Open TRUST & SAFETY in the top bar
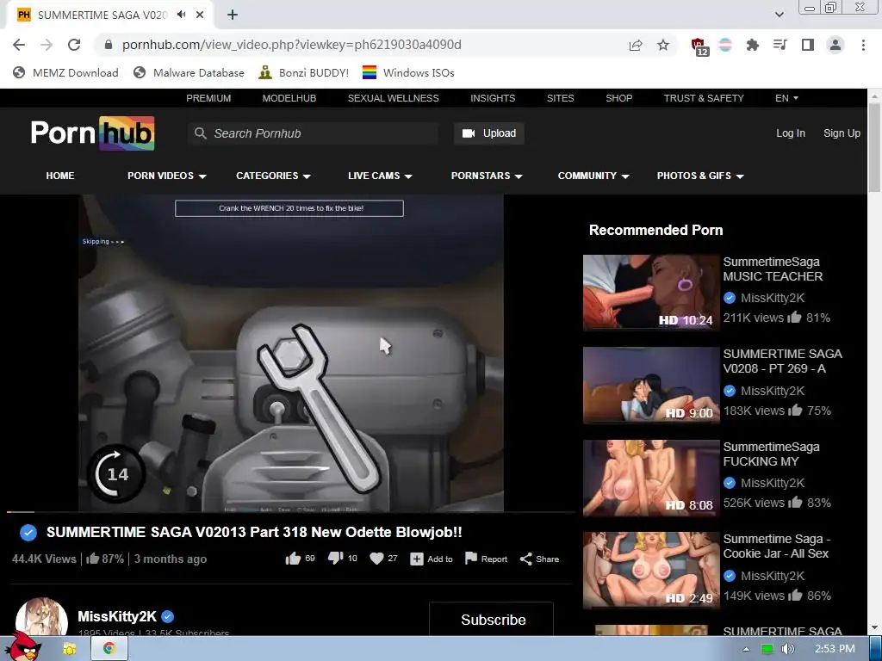This screenshot has height=661, width=882. coord(704,98)
